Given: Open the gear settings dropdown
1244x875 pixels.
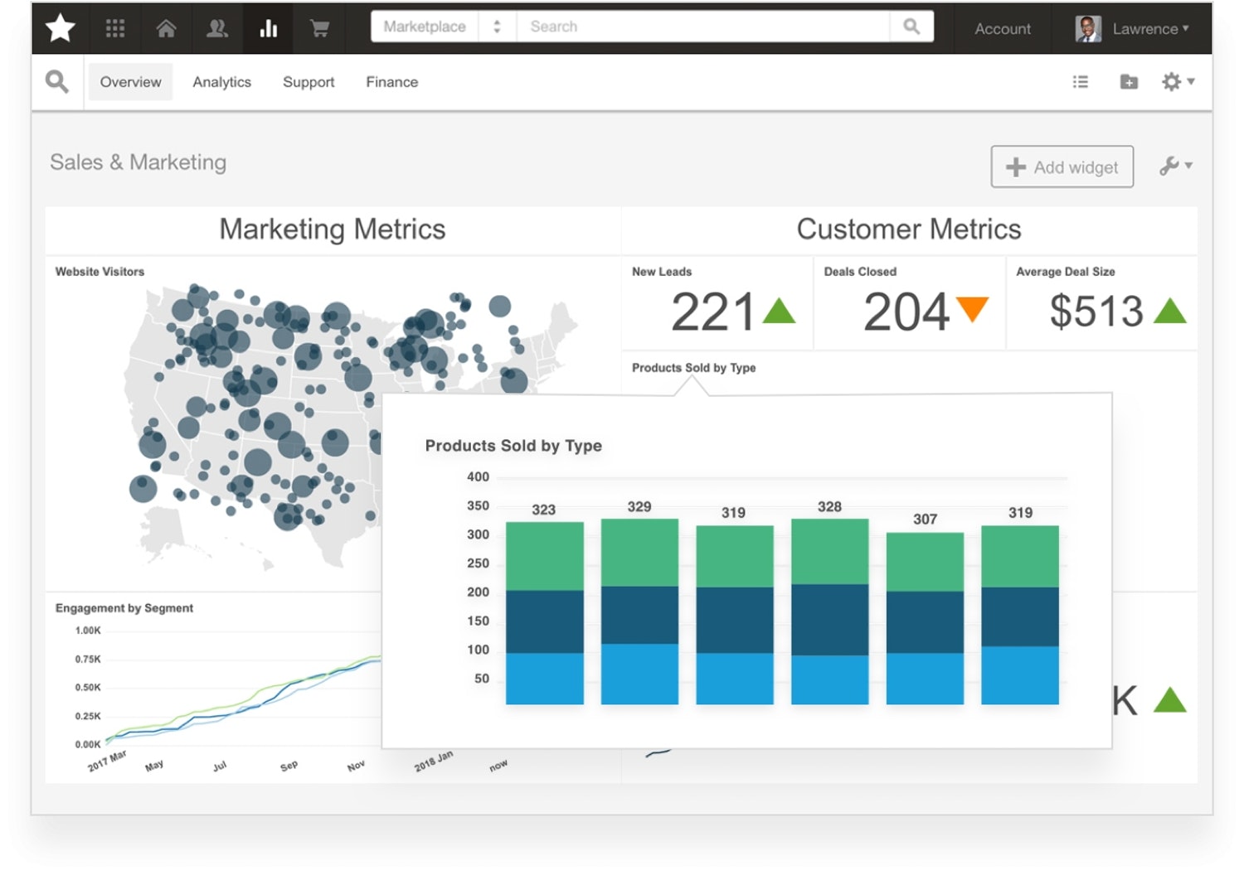Looking at the screenshot, I should pos(1177,82).
